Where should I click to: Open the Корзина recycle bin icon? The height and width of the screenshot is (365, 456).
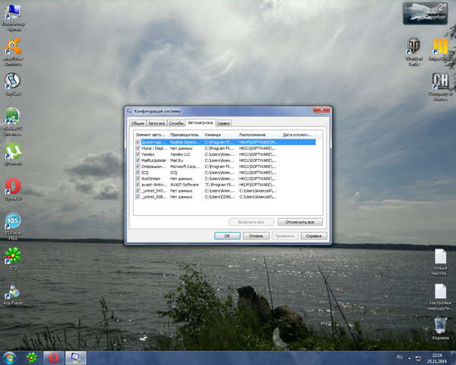point(440,328)
